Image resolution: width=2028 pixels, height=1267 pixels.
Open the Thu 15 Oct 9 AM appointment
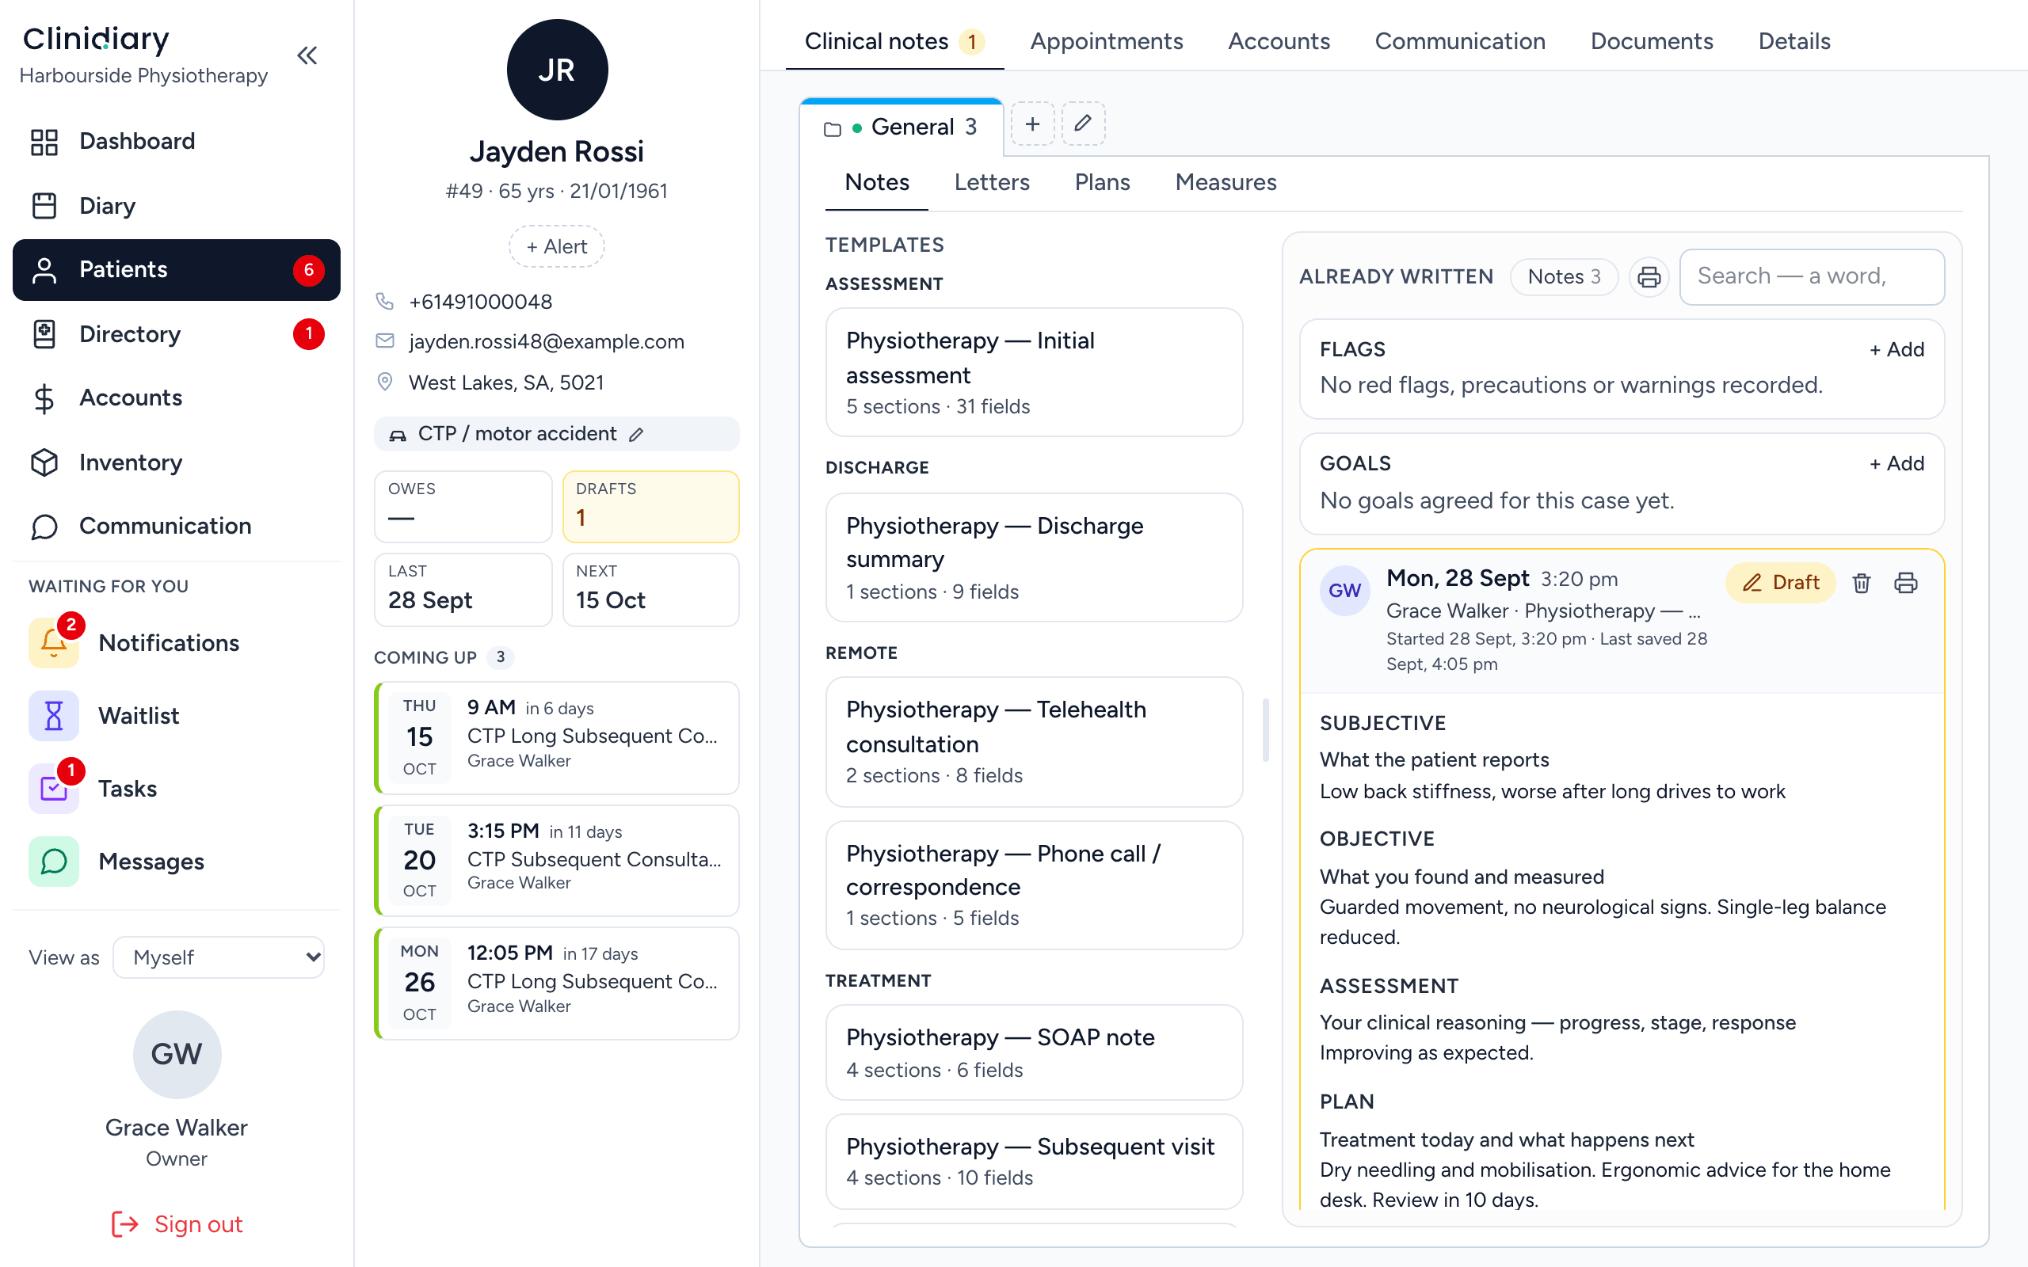click(556, 737)
